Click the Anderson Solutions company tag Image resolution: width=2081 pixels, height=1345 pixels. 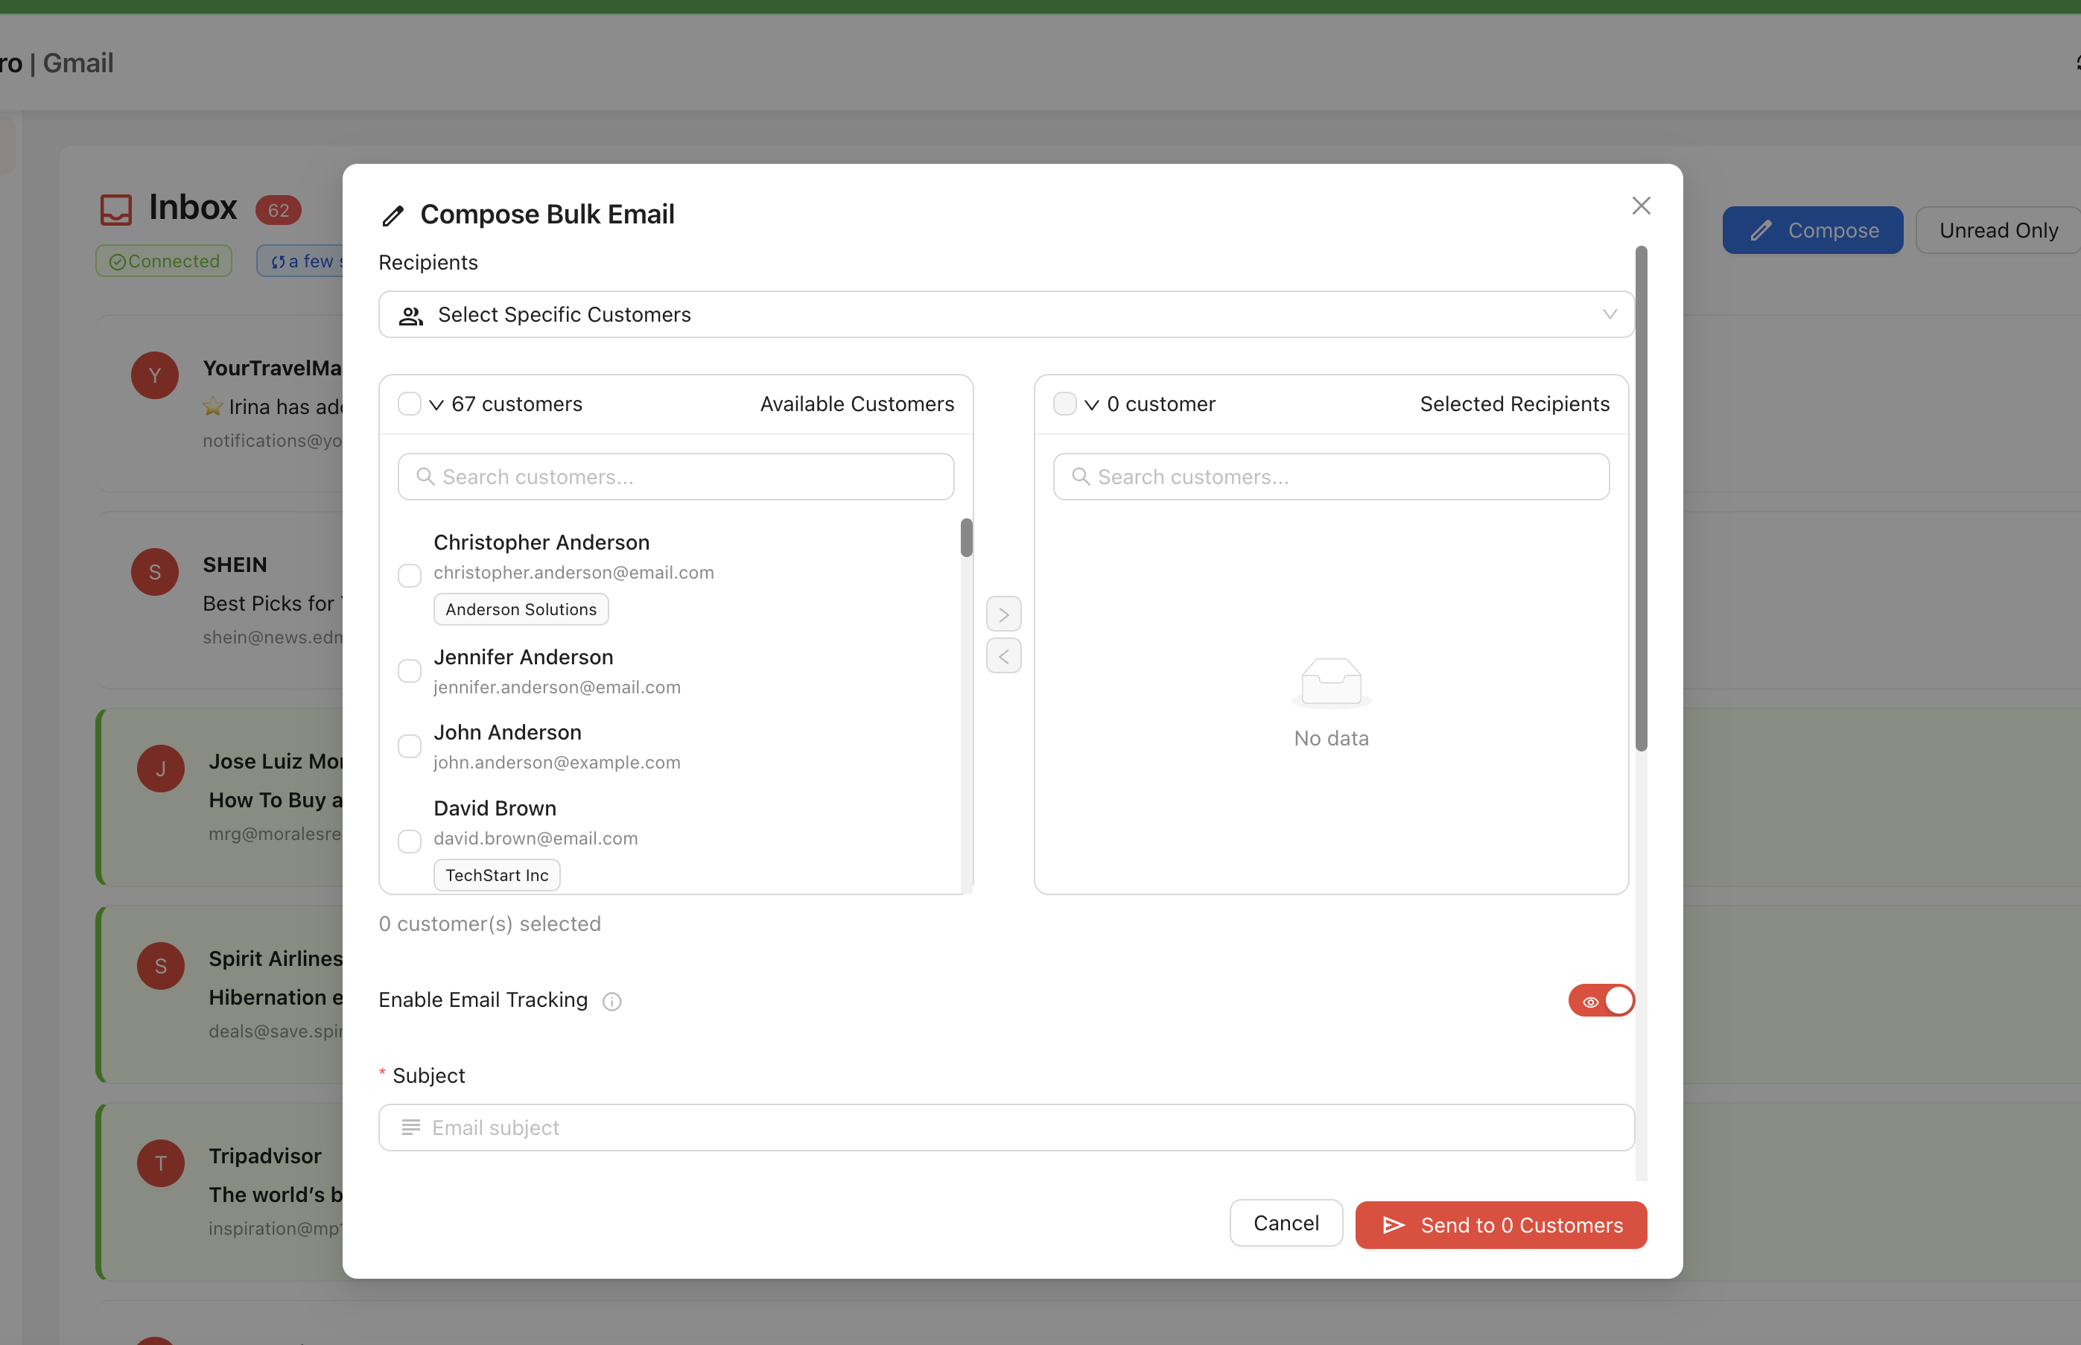521,610
